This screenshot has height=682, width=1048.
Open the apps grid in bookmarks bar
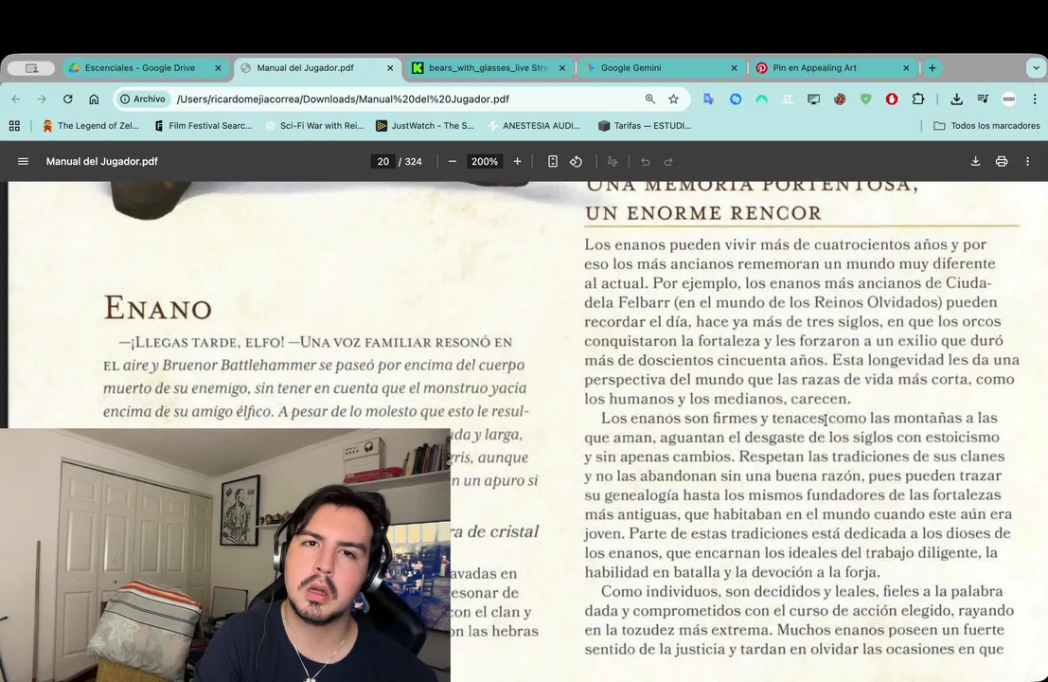coord(14,126)
